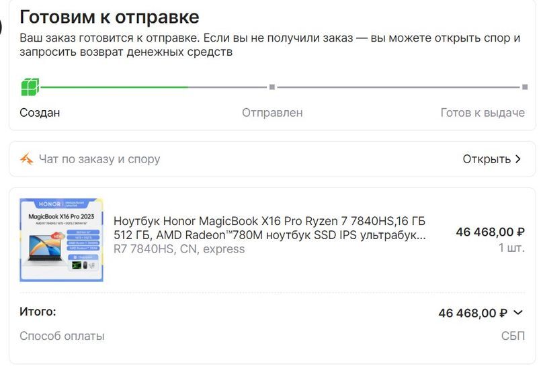This screenshot has height=366, width=543.
Task: Click the order shipping description paragraph
Action: (x=269, y=45)
